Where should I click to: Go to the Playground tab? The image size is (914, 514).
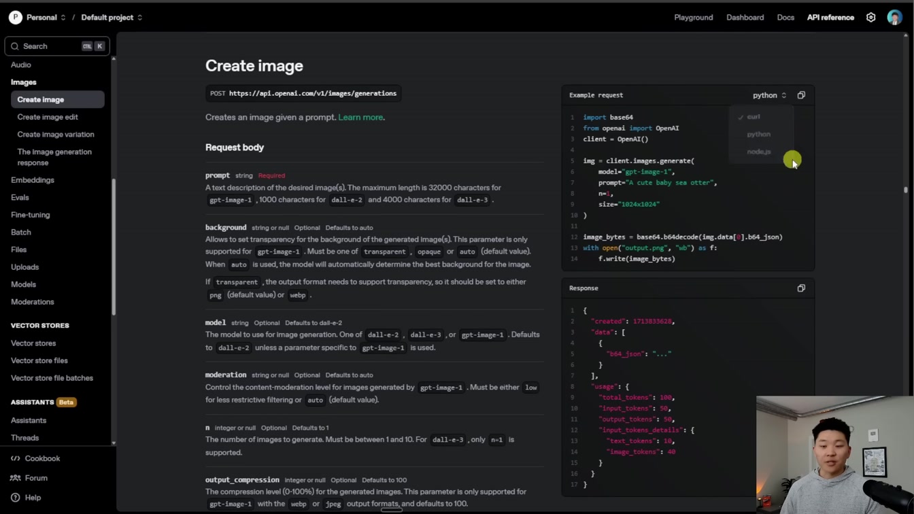click(x=694, y=18)
